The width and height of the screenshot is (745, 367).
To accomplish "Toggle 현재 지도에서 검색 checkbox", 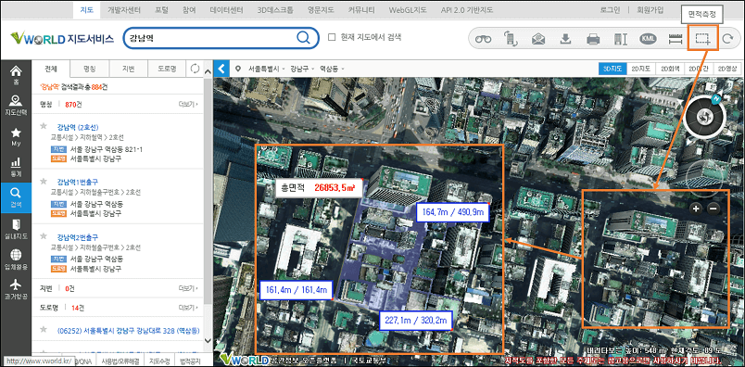I will [332, 36].
